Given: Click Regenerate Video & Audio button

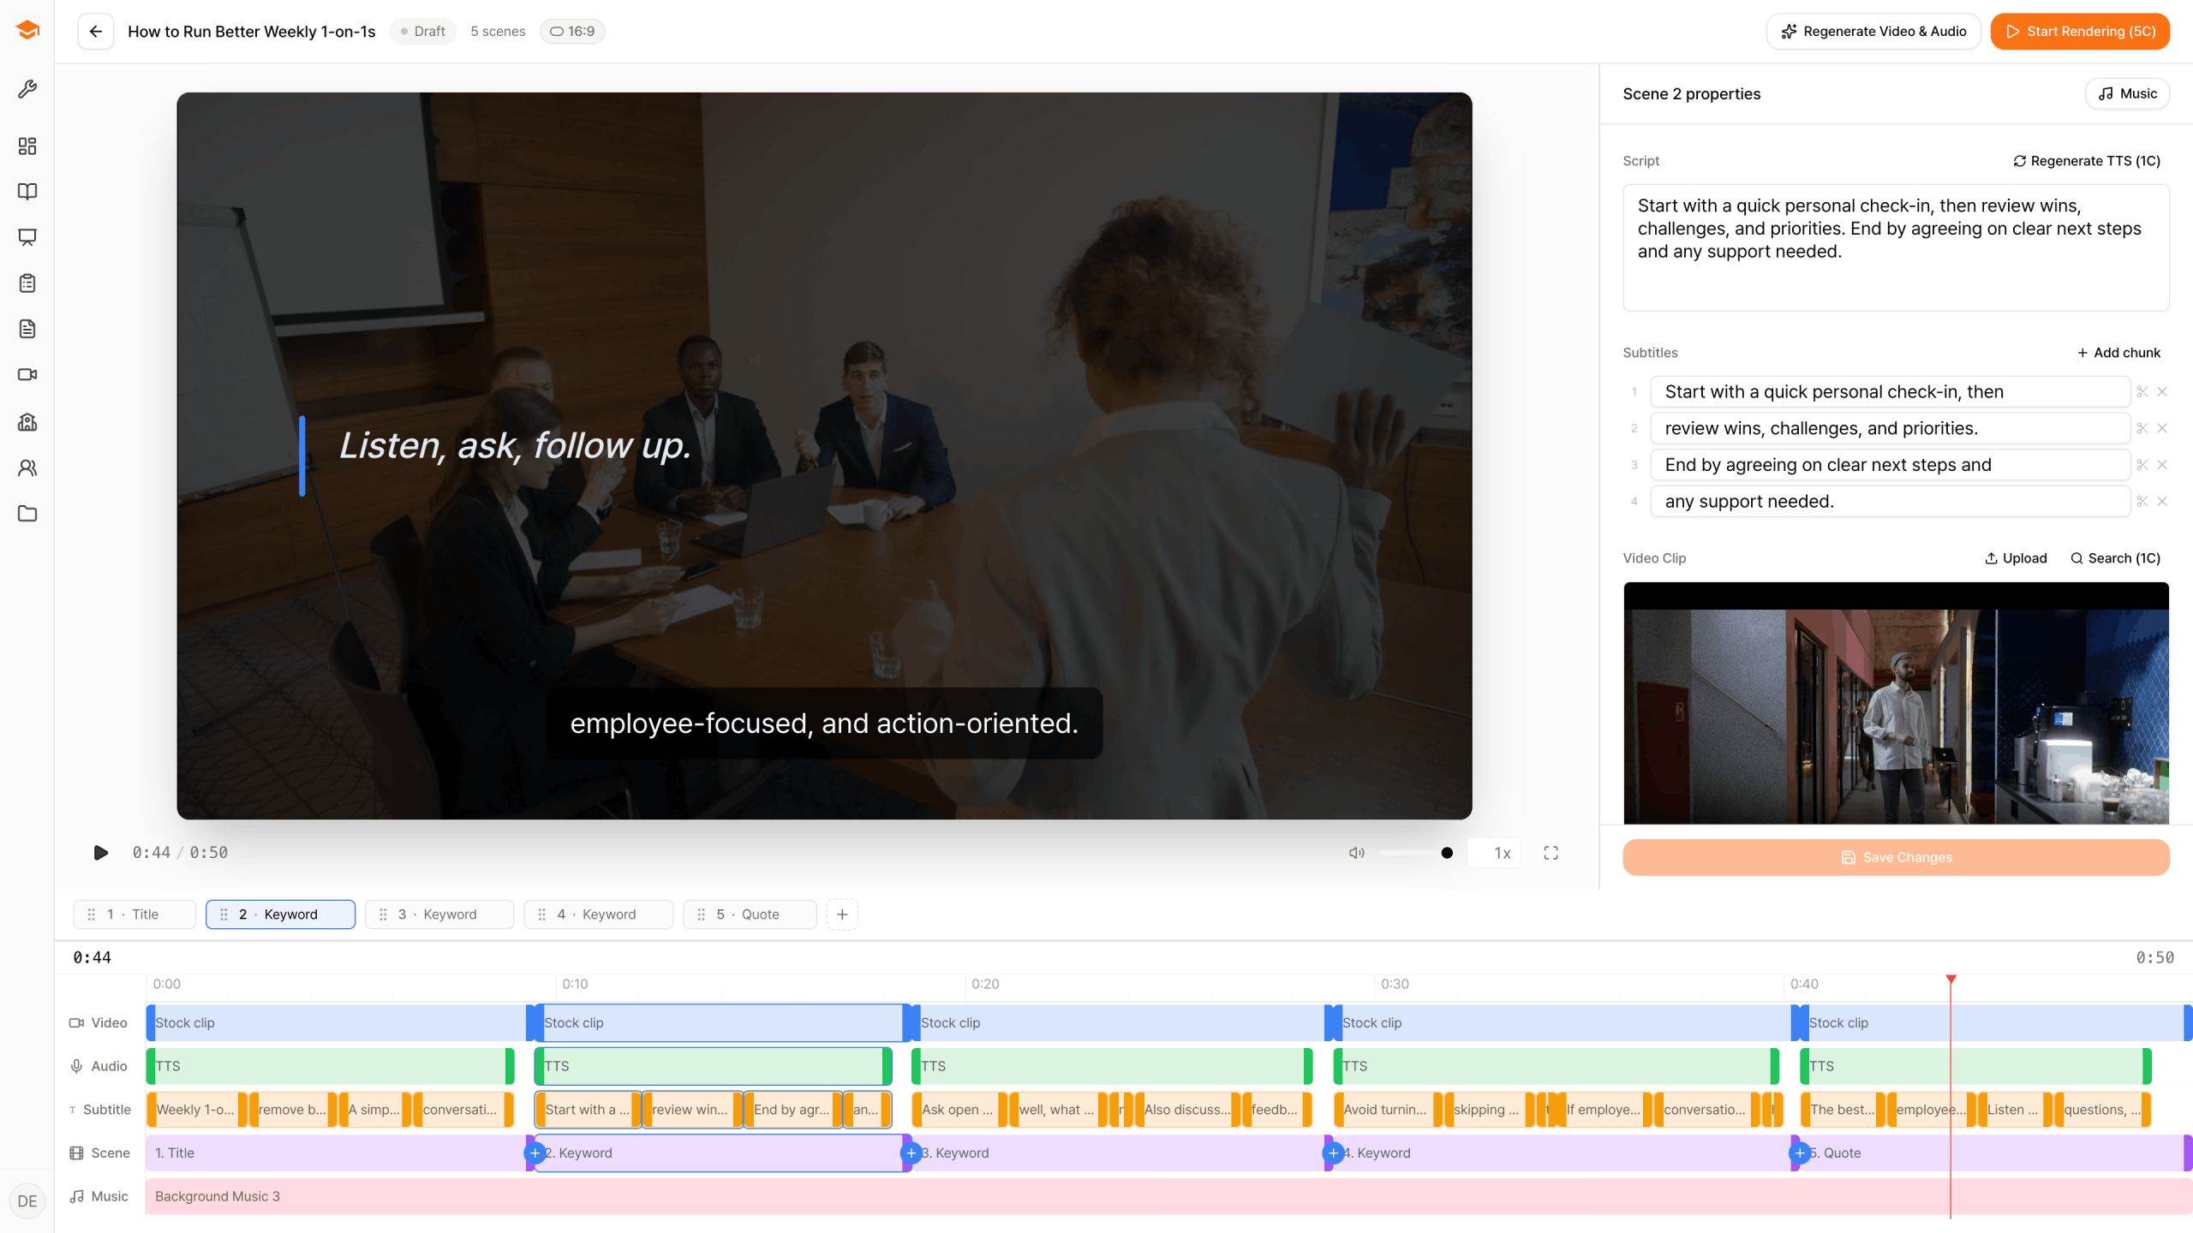Looking at the screenshot, I should (1873, 32).
